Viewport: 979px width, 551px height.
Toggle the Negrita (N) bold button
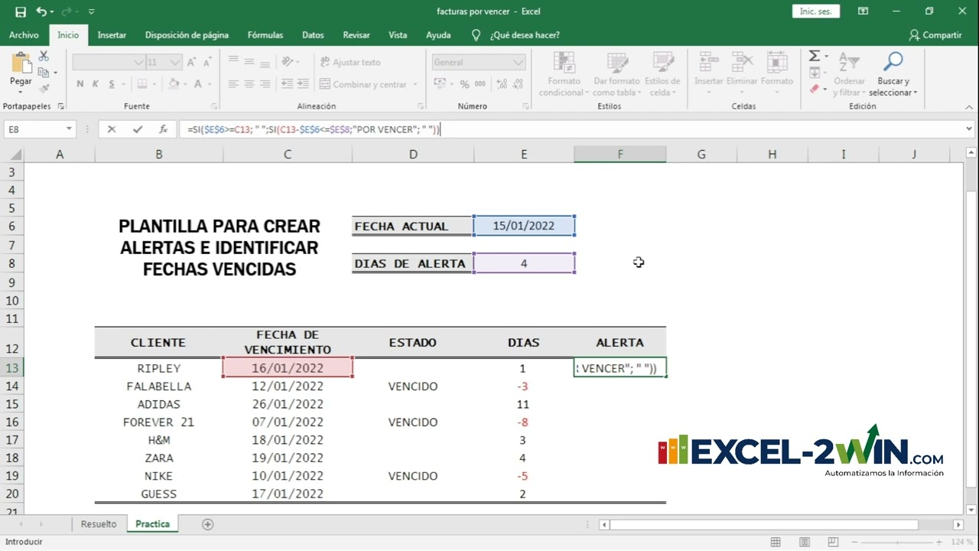coord(80,84)
